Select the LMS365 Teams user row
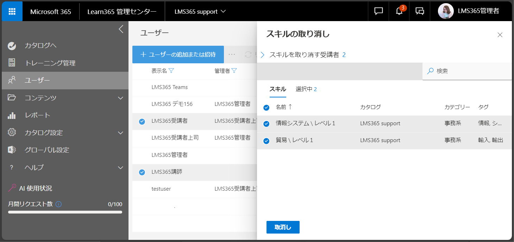Screen dimensions: 514x242 point(195,87)
